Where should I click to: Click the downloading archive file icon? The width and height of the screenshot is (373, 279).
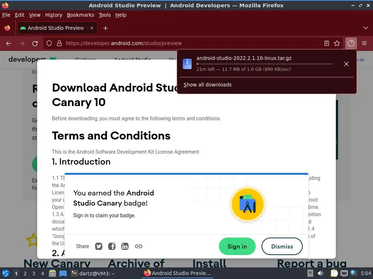(187, 64)
